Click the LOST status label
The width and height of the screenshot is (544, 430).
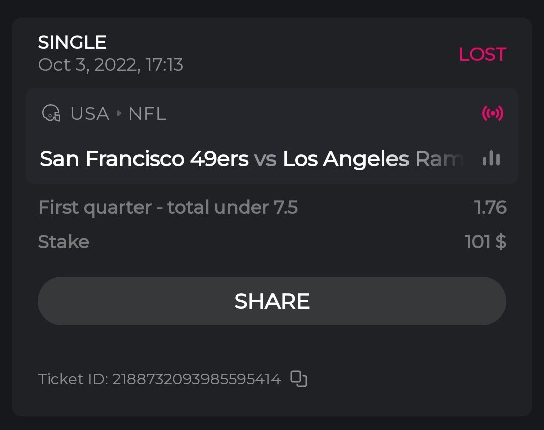click(x=482, y=54)
